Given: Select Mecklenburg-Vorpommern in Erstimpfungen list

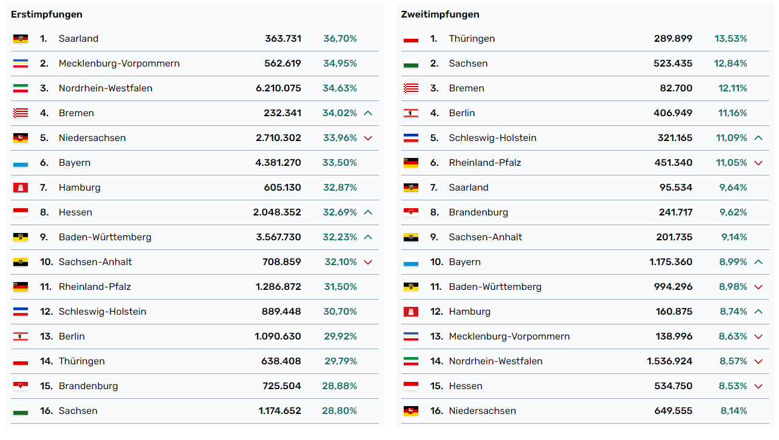Looking at the screenshot, I should click(119, 64).
